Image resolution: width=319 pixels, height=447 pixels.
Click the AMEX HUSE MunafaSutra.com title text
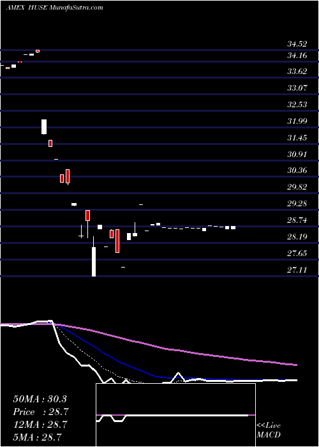coord(55,8)
